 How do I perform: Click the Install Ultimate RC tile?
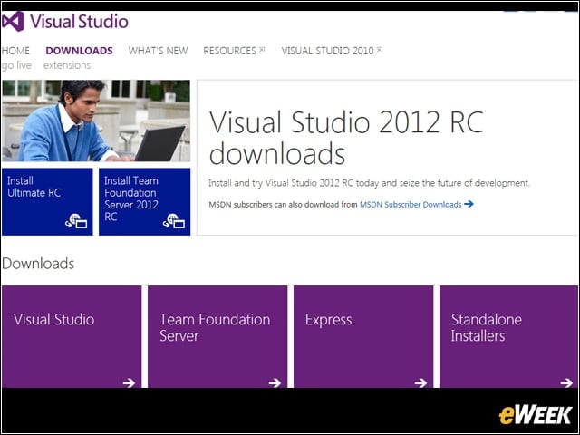click(x=47, y=201)
